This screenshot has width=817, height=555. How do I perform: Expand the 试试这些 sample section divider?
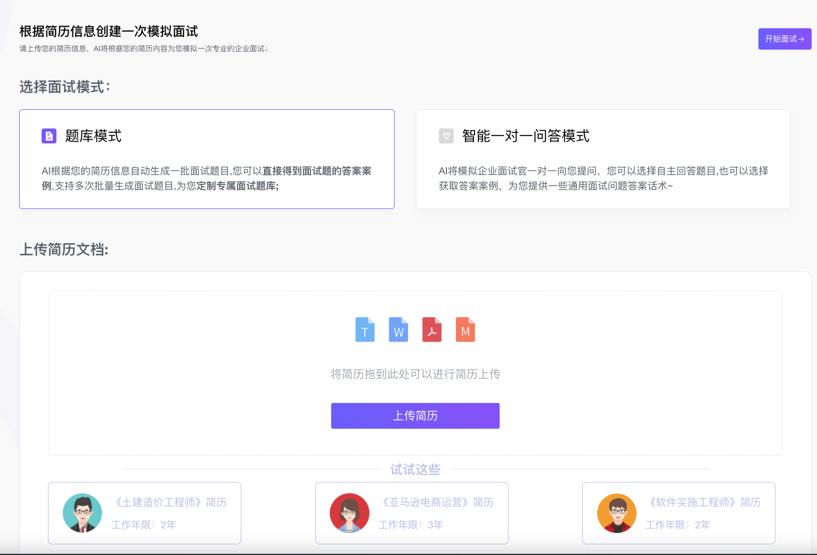(415, 470)
